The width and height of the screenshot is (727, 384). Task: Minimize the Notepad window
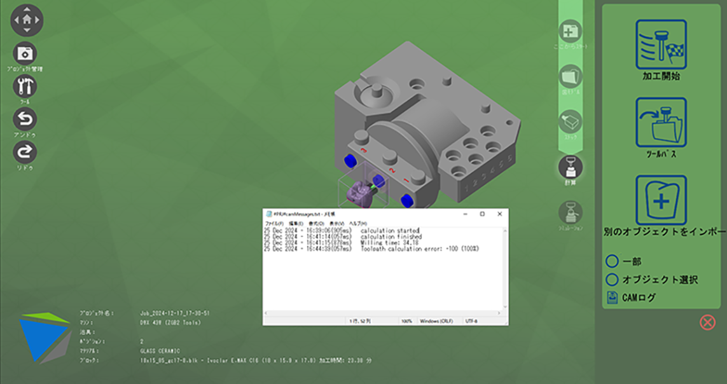(466, 214)
